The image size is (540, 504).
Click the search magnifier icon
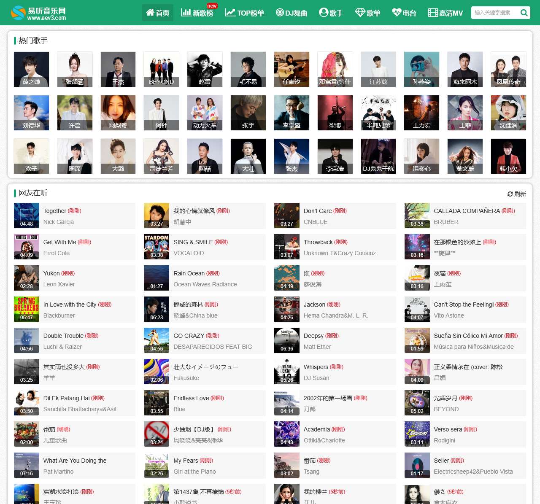click(x=524, y=13)
